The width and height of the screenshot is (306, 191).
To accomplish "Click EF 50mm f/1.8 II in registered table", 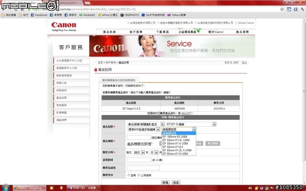I will point(131,108).
